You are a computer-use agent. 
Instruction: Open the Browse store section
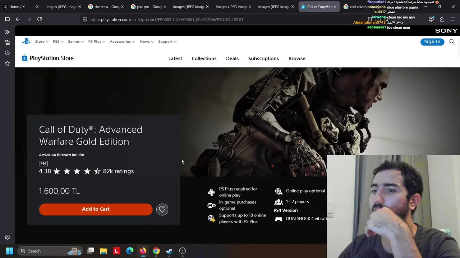coord(297,58)
